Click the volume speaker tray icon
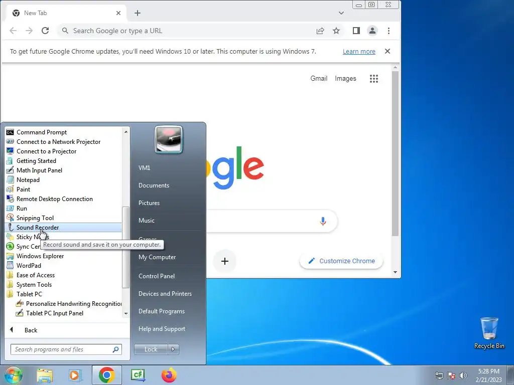 [463, 375]
